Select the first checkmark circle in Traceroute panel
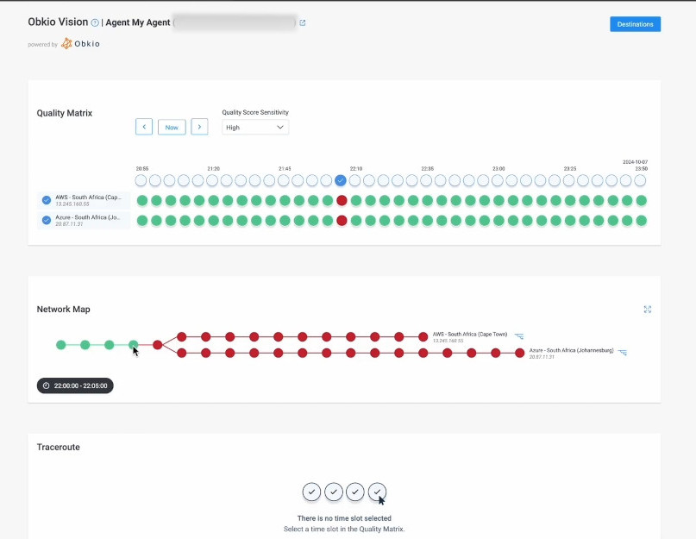 click(312, 492)
